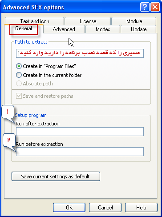Screen dimensions: 162x217
Task: Open Help from the bottom button
Action: coord(141,207)
